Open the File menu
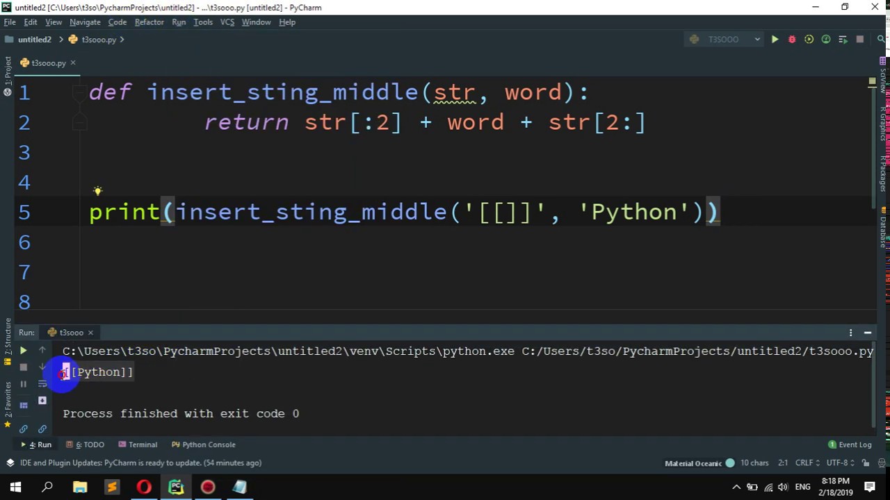890x500 pixels. click(10, 22)
